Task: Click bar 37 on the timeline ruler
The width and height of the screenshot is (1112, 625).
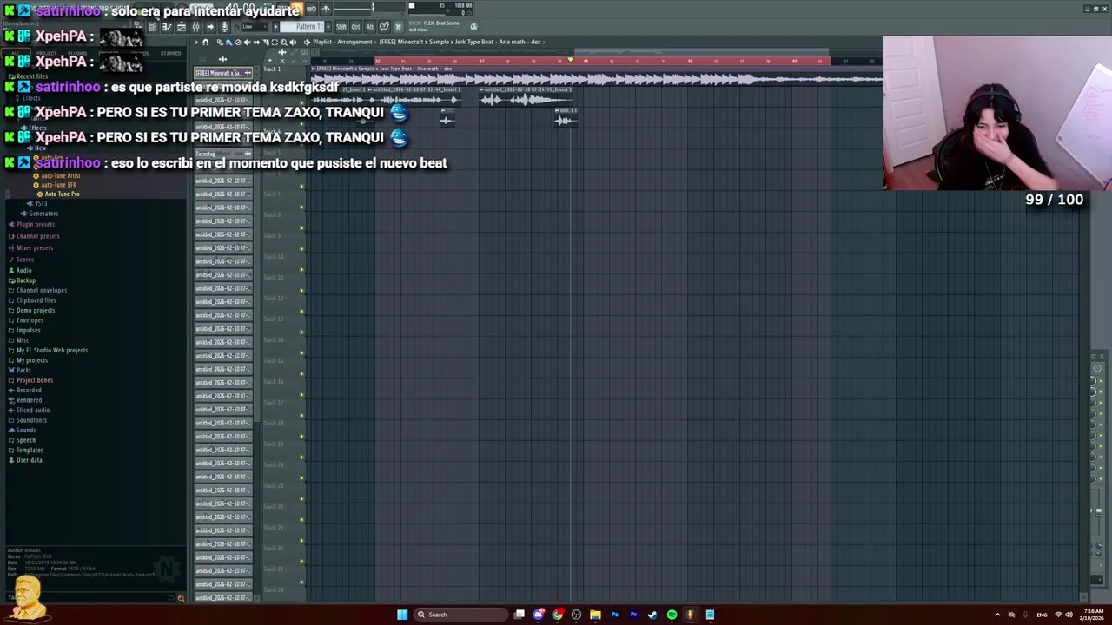Action: click(x=481, y=61)
